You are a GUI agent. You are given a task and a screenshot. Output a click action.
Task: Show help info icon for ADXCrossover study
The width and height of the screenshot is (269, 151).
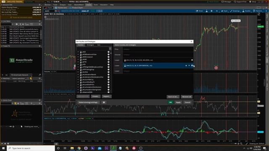tap(108, 57)
